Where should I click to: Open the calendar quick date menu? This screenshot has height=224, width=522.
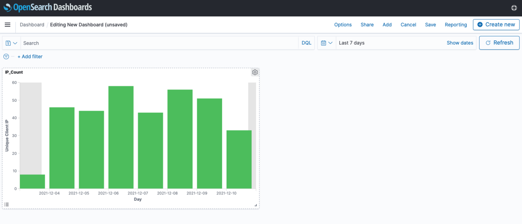(x=327, y=43)
